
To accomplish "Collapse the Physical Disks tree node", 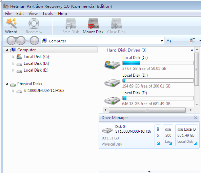I will [7, 84].
